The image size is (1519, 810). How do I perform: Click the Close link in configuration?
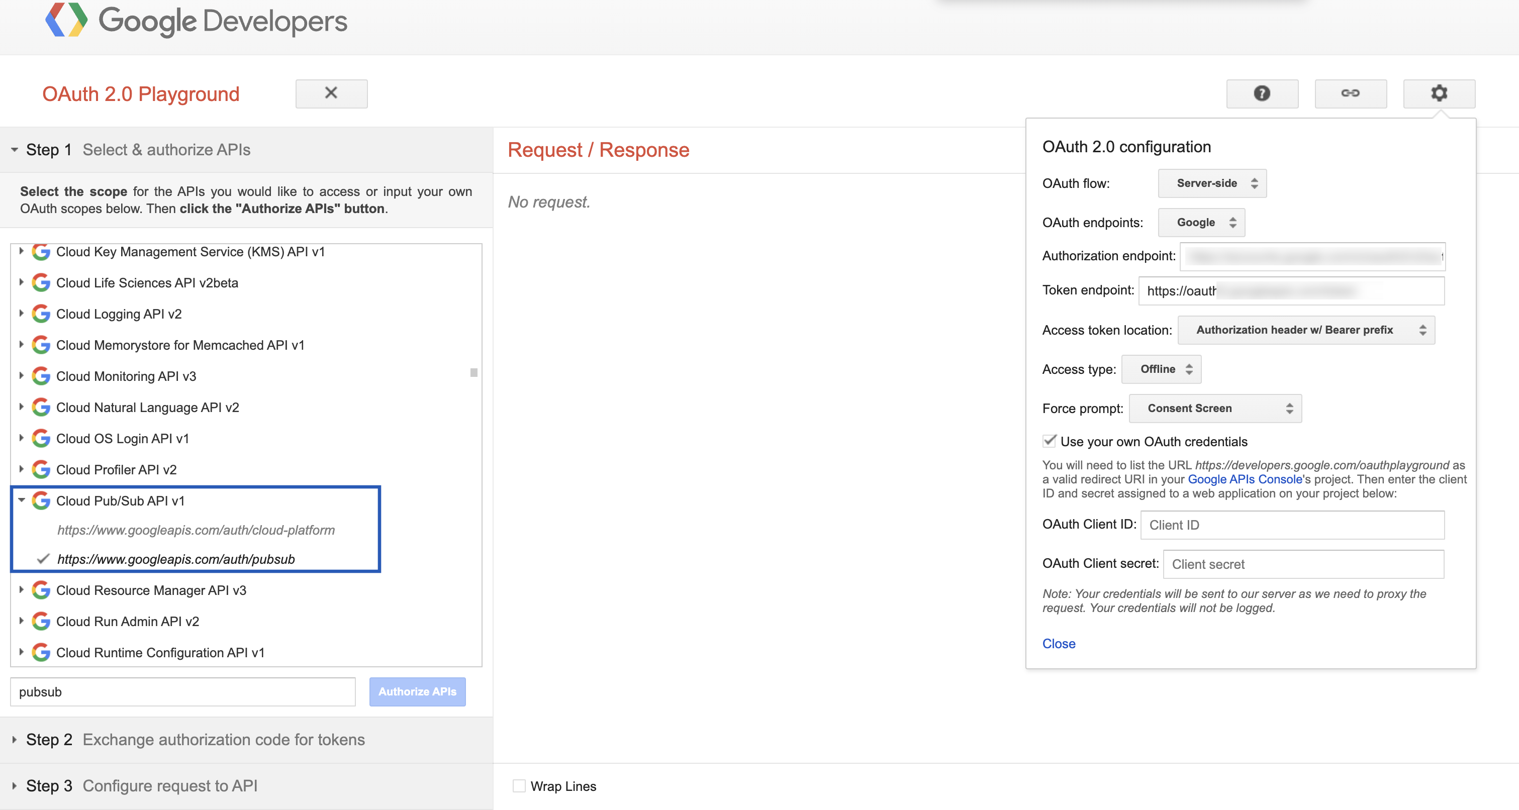coord(1059,644)
